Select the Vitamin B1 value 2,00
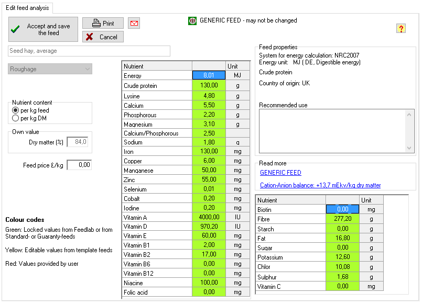 pos(209,245)
